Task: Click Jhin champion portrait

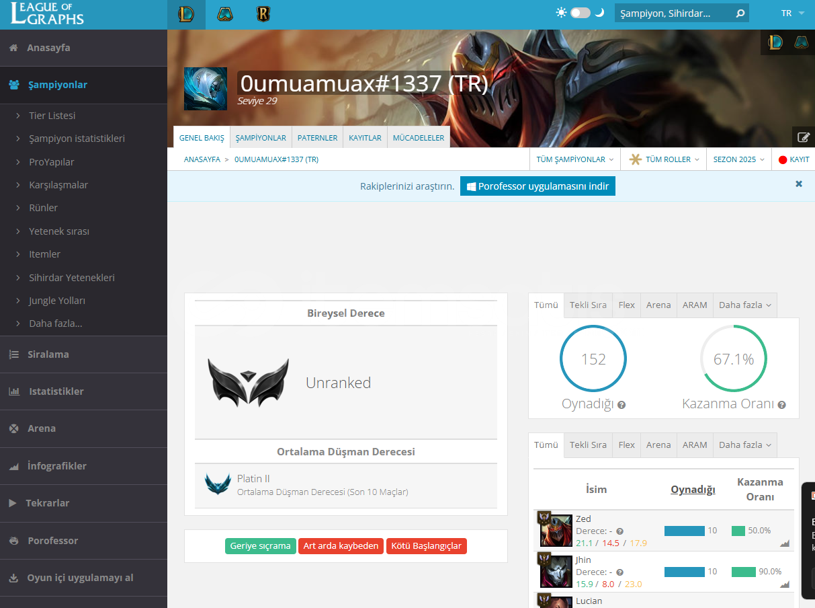Action: [x=556, y=572]
